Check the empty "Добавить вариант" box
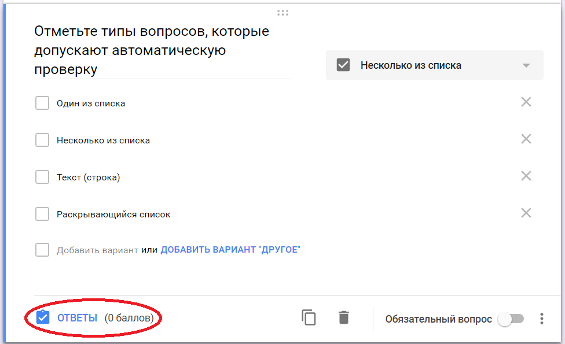 click(42, 250)
